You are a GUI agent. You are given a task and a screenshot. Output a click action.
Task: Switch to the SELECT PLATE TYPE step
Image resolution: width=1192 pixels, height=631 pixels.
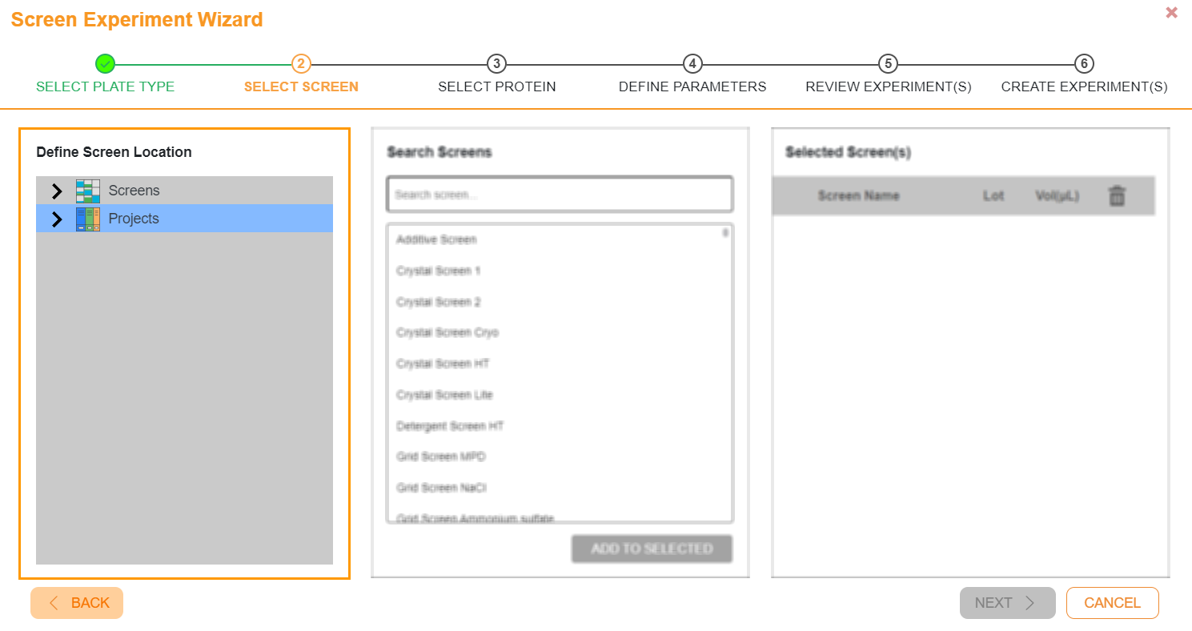point(105,86)
